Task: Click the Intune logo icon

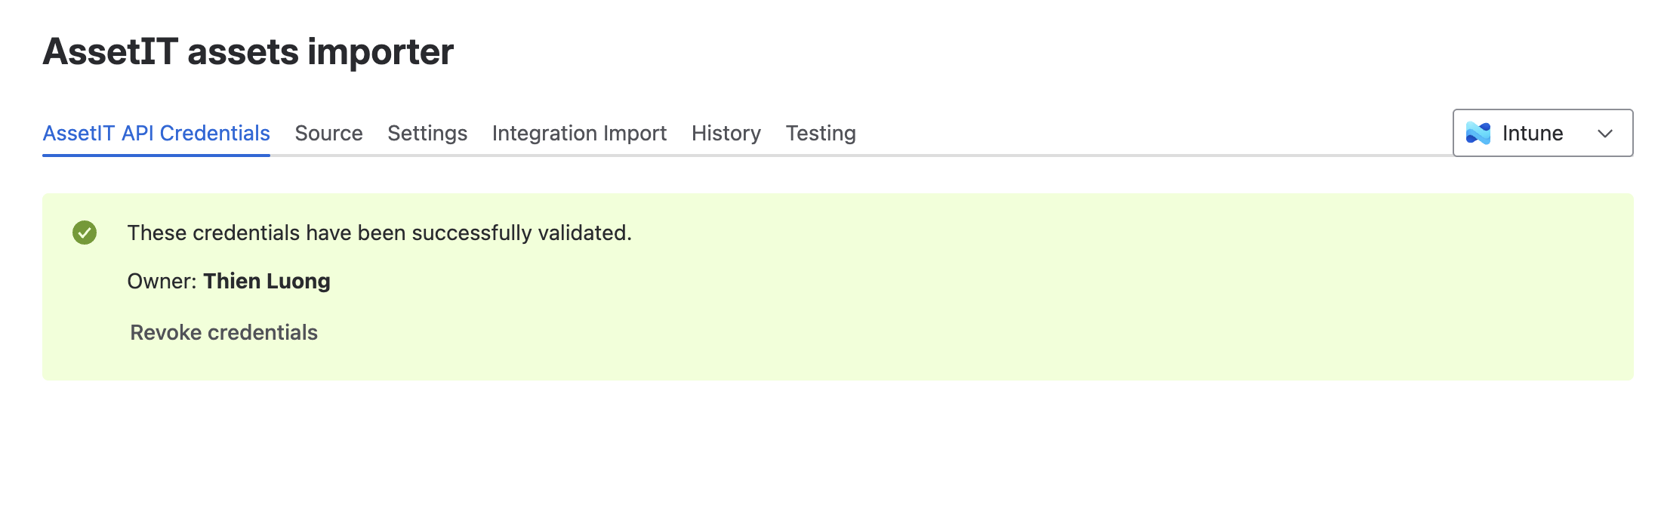Action: tap(1478, 133)
